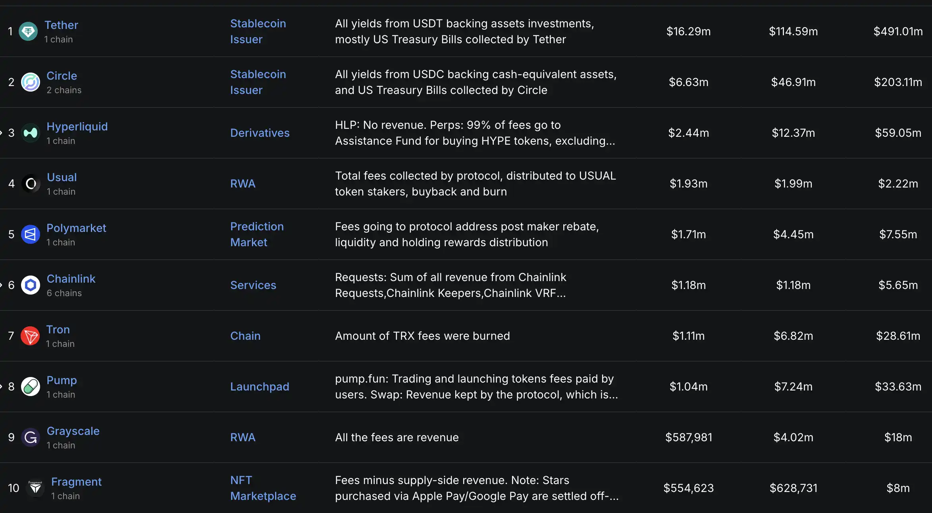Screen dimensions: 932x513
Task: Select the Hyperliquid logo icon
Action: 30,132
